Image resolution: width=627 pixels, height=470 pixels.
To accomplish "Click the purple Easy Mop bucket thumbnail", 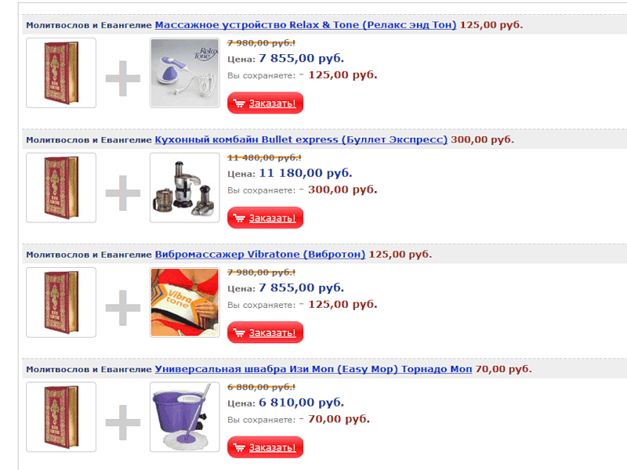I will click(185, 417).
